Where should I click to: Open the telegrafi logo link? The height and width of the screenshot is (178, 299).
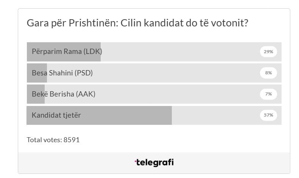(x=154, y=163)
